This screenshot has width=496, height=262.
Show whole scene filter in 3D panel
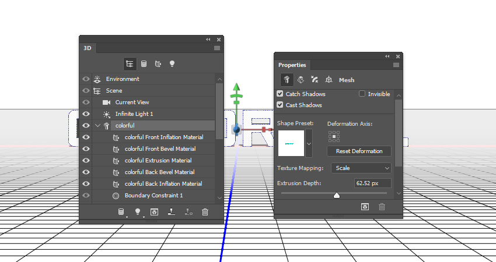pos(129,63)
